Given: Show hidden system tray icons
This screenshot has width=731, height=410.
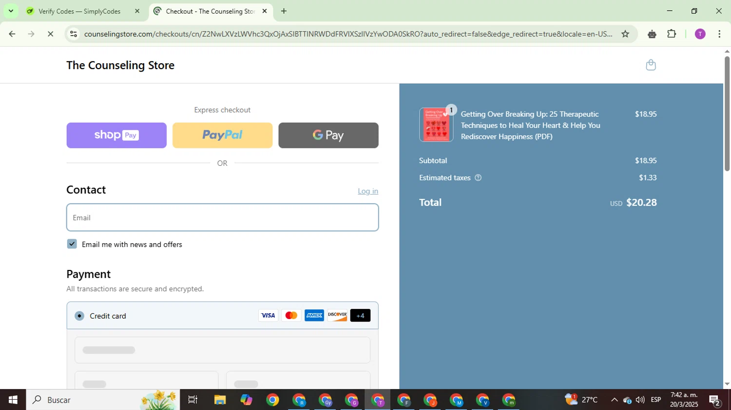Looking at the screenshot, I should (x=614, y=400).
